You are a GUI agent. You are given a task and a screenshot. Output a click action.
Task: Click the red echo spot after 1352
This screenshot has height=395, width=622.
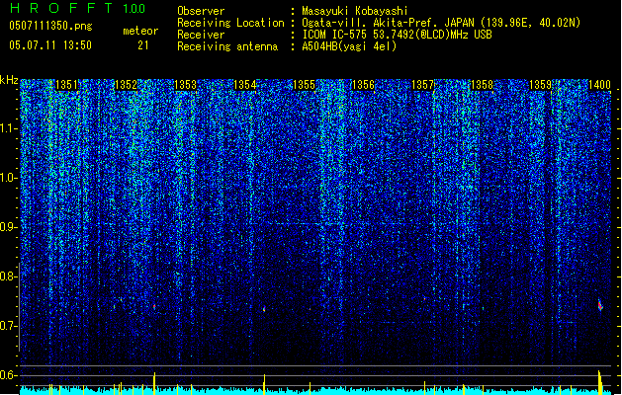click(154, 307)
